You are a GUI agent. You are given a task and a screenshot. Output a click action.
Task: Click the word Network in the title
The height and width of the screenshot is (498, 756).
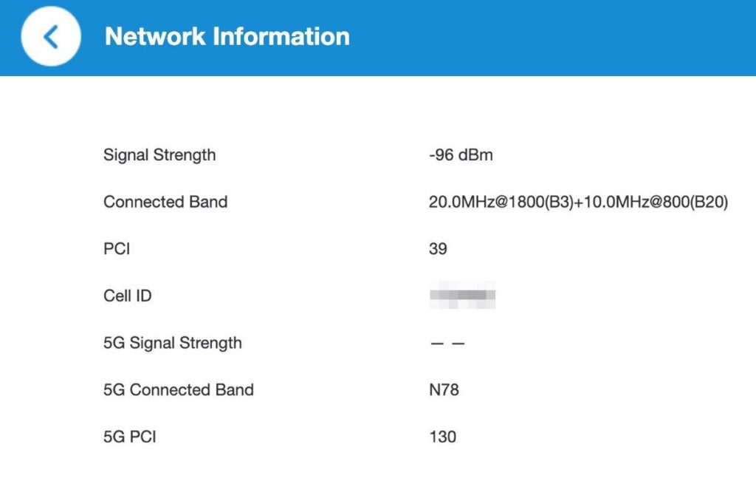154,36
